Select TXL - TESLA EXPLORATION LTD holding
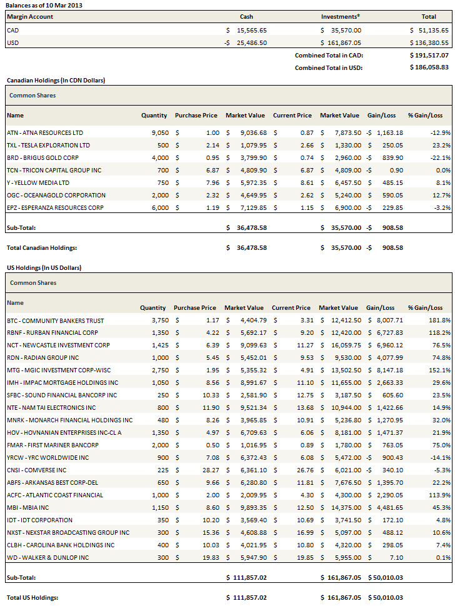This screenshot has width=455, height=606. pyautogui.click(x=48, y=145)
